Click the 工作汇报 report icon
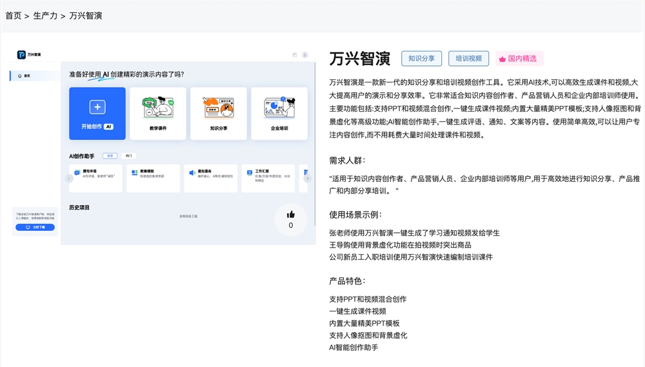Viewport: 645px width, 367px height. tap(249, 173)
